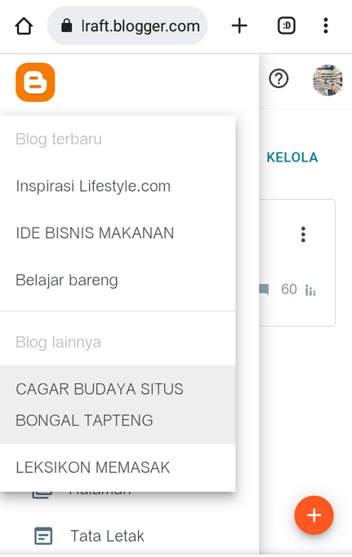This screenshot has width=352, height=557.
Task: Open the tab switcher icon
Action: [286, 25]
